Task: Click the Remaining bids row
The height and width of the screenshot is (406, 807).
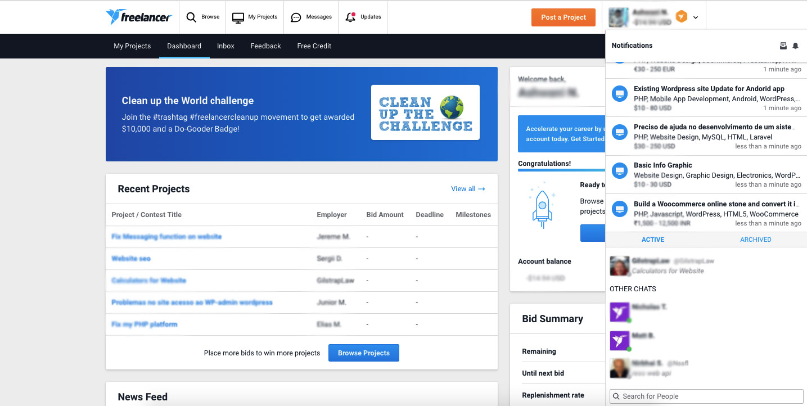Action: [x=563, y=351]
